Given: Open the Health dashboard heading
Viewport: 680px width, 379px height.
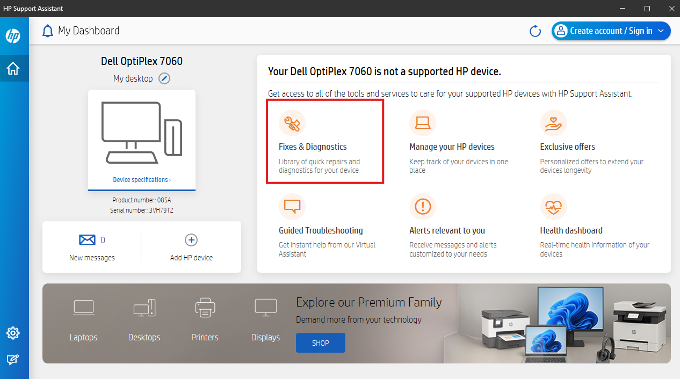Looking at the screenshot, I should (571, 230).
